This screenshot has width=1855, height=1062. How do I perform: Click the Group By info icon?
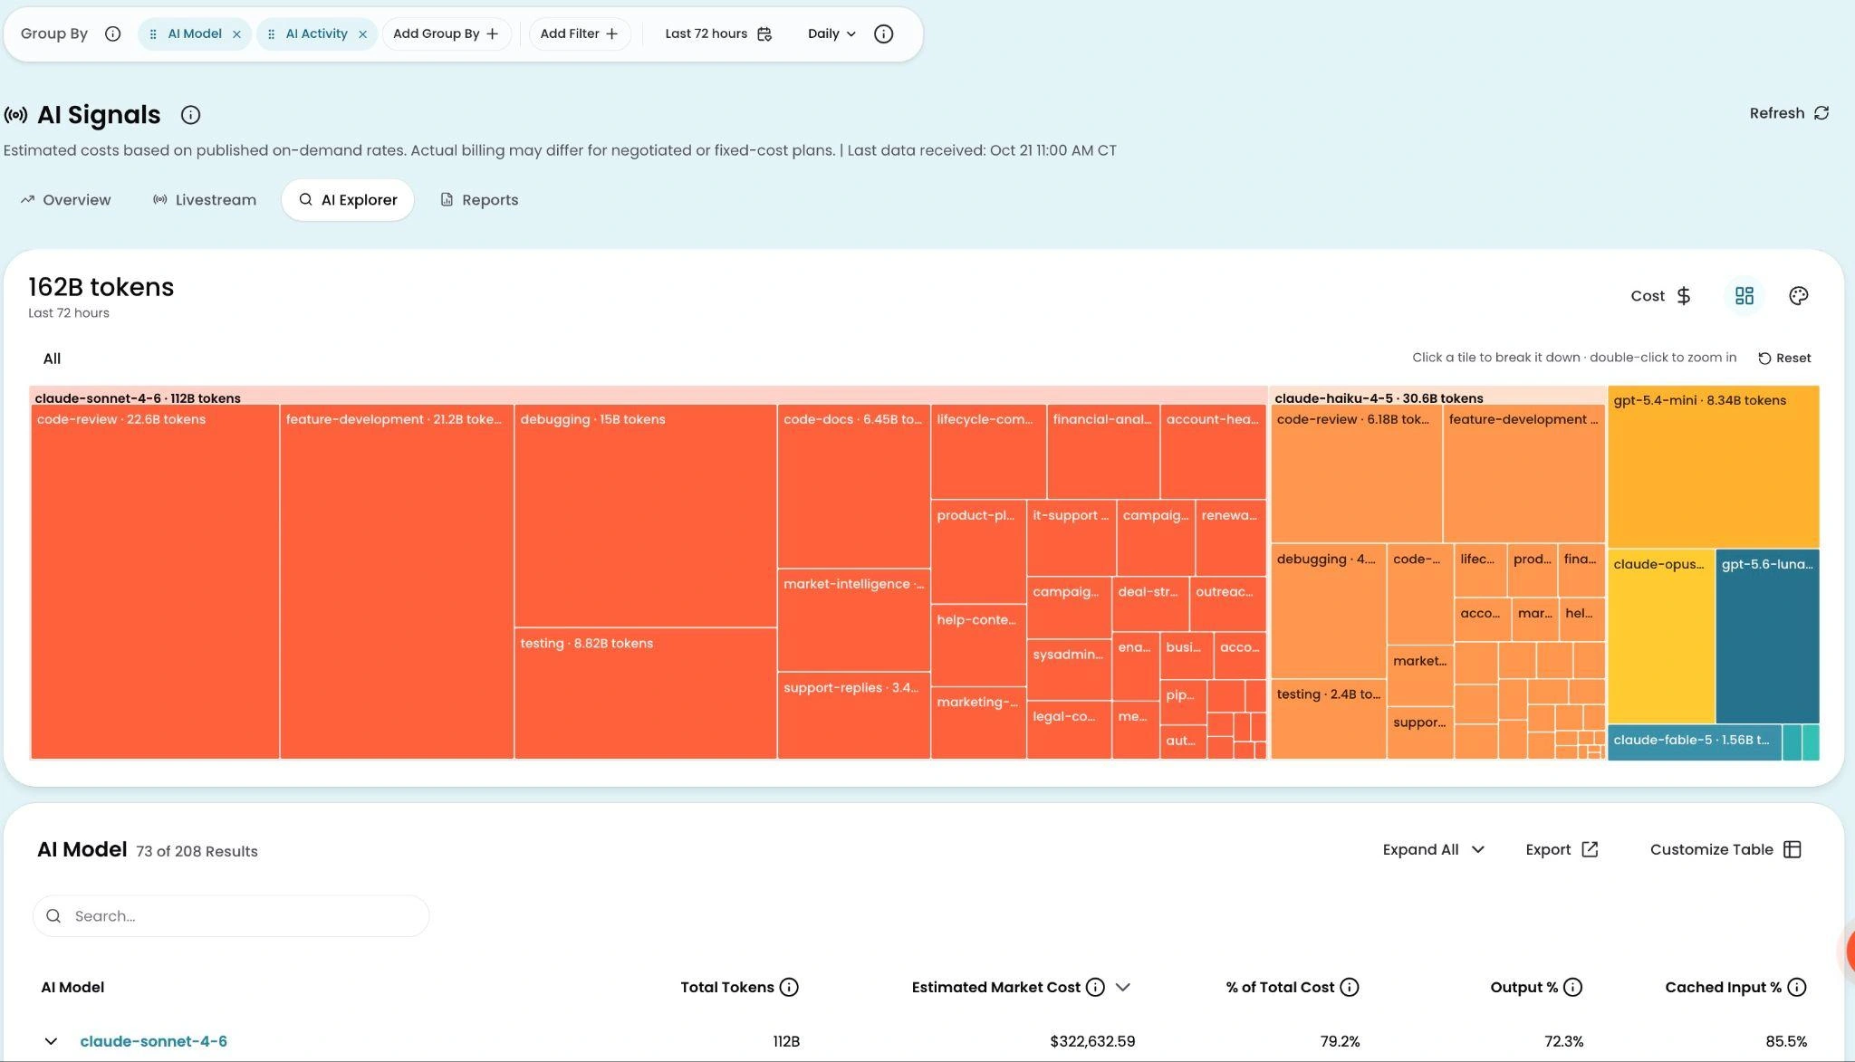tap(112, 33)
